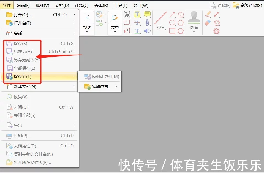
Task: Open the dropdown arrow under 表单 toolbar button
Action: click(x=115, y=32)
